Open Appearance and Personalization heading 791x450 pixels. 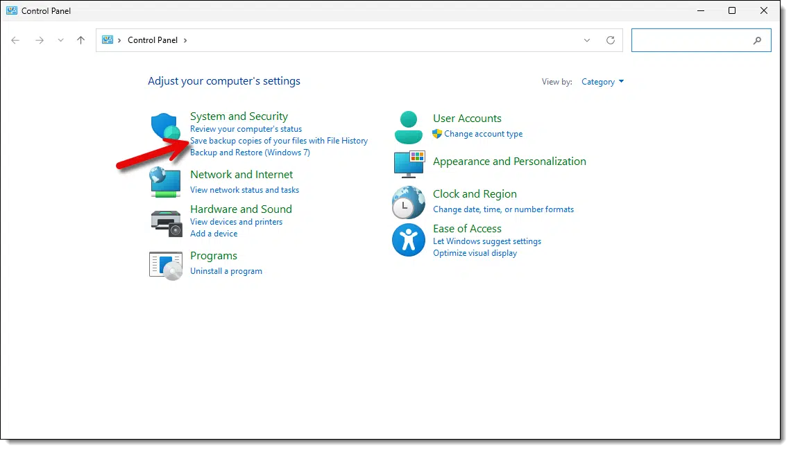tap(509, 162)
